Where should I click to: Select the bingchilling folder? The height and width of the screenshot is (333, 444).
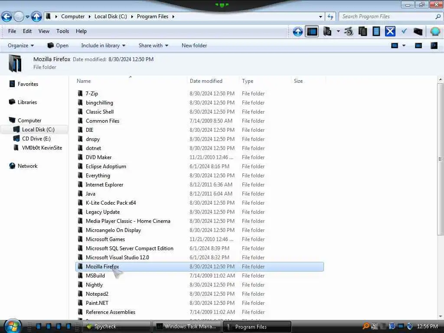(199, 102)
